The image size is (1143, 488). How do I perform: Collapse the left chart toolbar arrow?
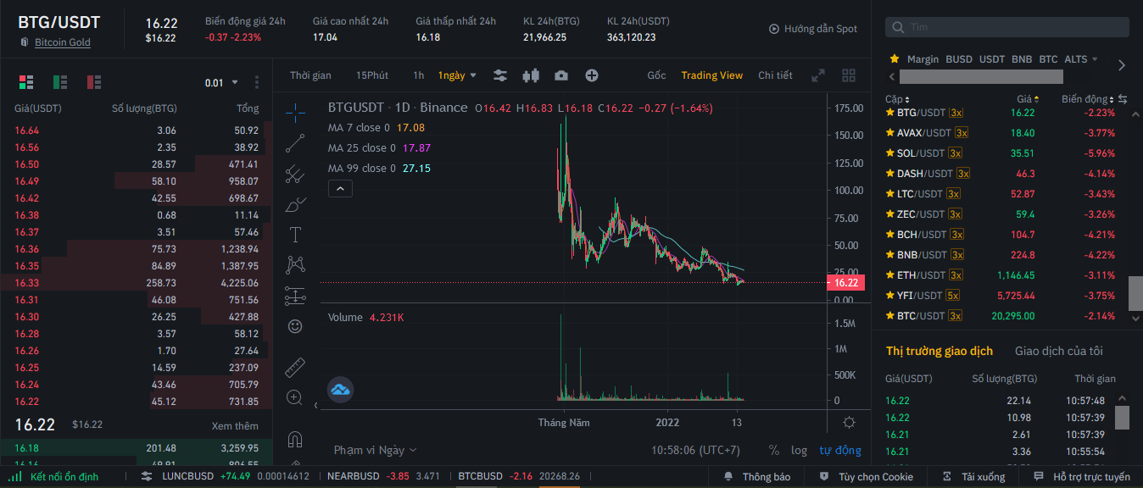point(316,405)
